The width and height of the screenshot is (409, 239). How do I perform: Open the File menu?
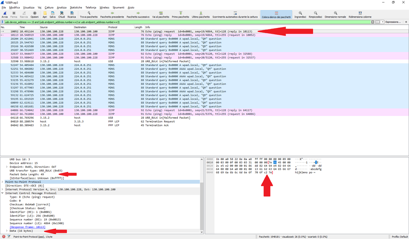(x=4, y=7)
